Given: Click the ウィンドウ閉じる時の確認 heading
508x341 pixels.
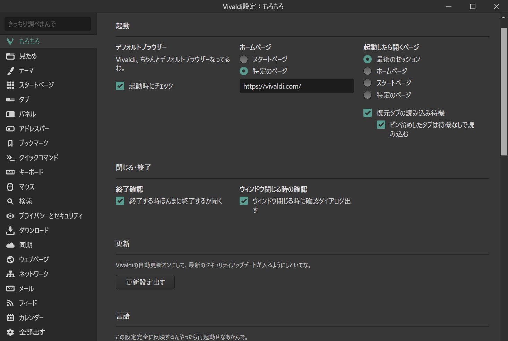Looking at the screenshot, I should pos(273,189).
